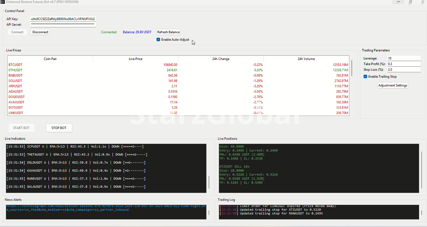The width and height of the screenshot is (427, 227).
Task: Click the MANAUSDT trailing stop log line
Action: (271, 214)
